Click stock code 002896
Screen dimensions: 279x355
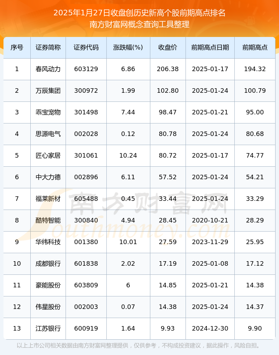pos(86,177)
